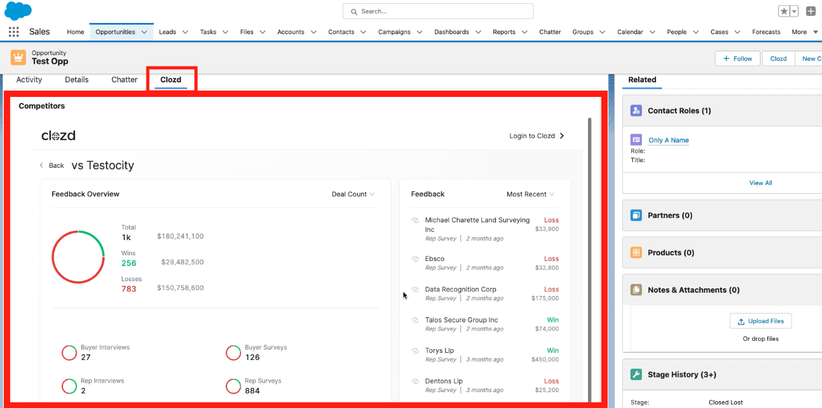The width and height of the screenshot is (822, 408).
Task: Click the Favorites star icon
Action: 784,11
